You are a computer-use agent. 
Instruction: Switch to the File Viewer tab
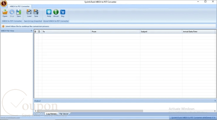click(x=64, y=114)
